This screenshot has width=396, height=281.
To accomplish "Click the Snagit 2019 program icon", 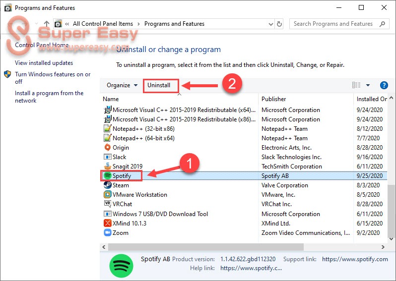I will click(x=108, y=166).
